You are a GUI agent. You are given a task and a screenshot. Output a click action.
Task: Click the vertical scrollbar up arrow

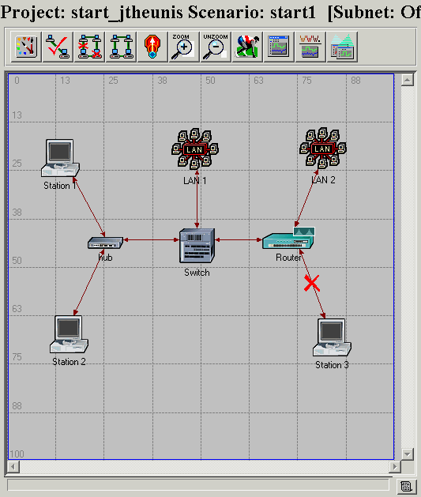tap(408, 80)
